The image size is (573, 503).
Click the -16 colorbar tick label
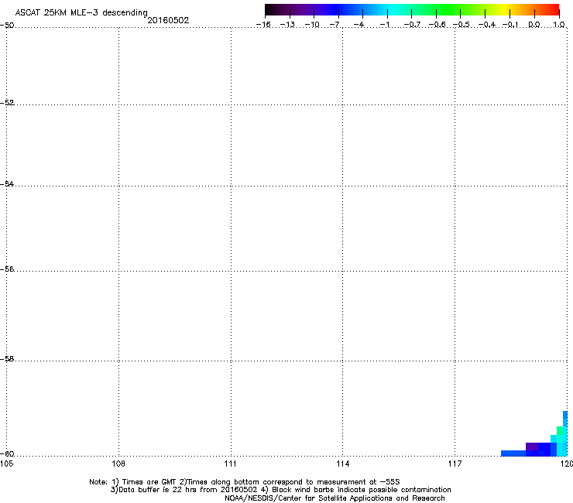click(x=263, y=25)
